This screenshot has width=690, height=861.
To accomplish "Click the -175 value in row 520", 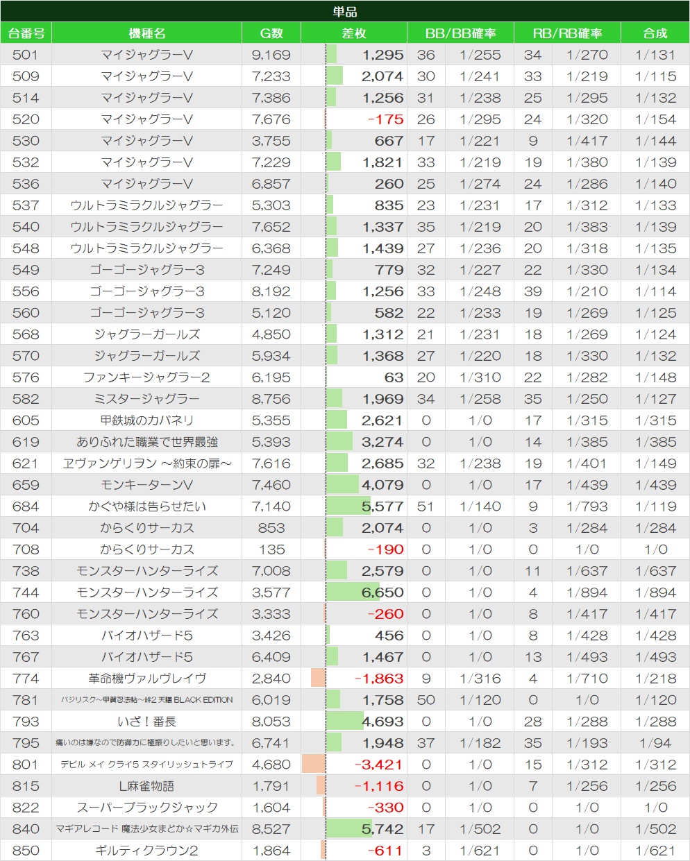I will [385, 119].
